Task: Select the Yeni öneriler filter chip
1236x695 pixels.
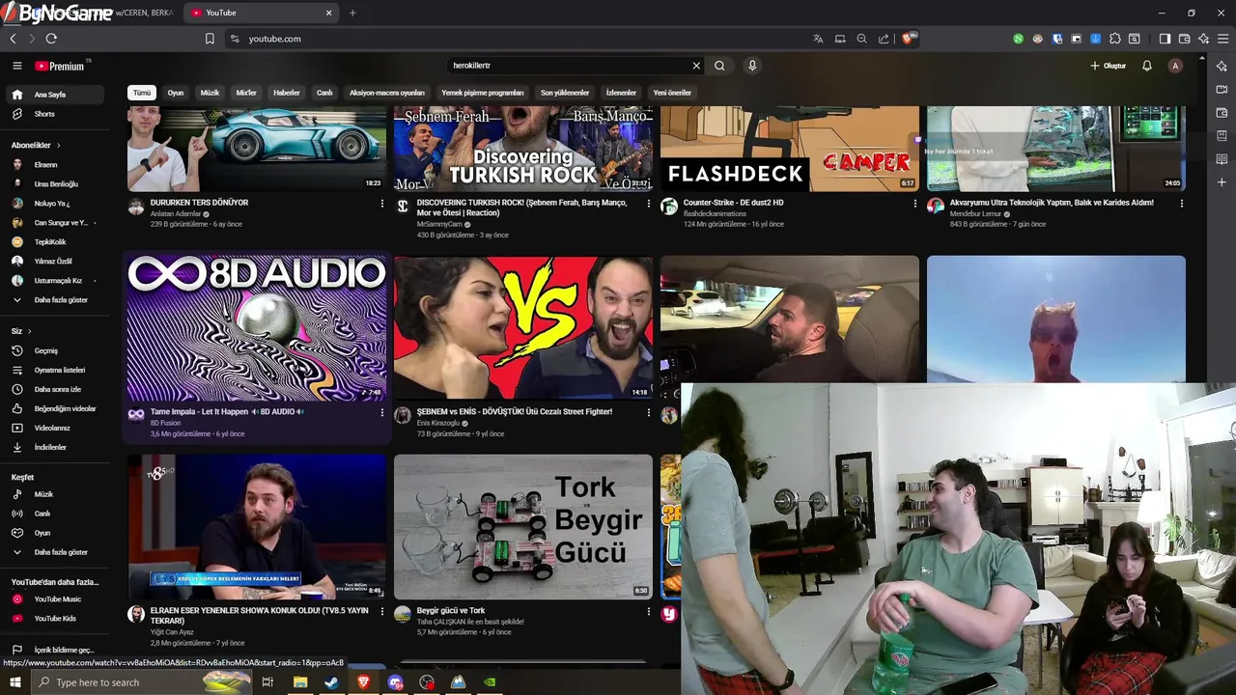Action: point(672,93)
